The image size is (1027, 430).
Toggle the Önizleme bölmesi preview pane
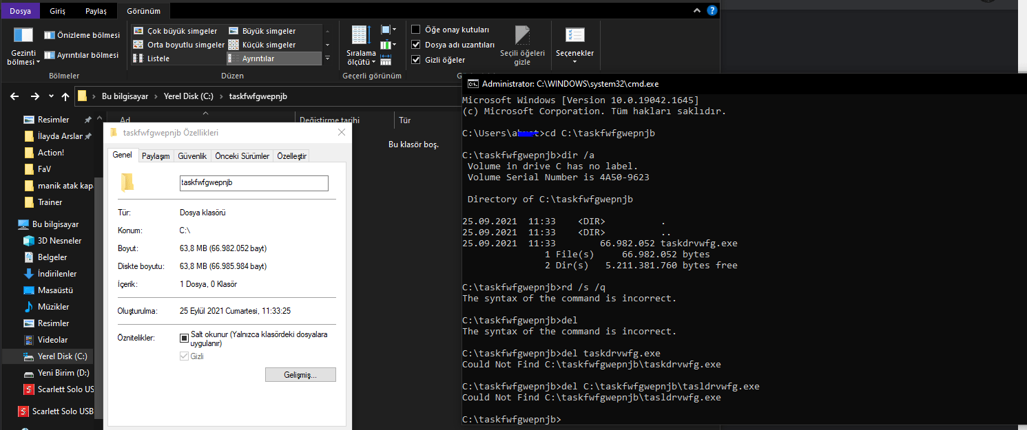click(81, 35)
